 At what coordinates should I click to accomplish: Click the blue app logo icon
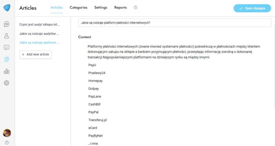pyautogui.click(x=7, y=8)
